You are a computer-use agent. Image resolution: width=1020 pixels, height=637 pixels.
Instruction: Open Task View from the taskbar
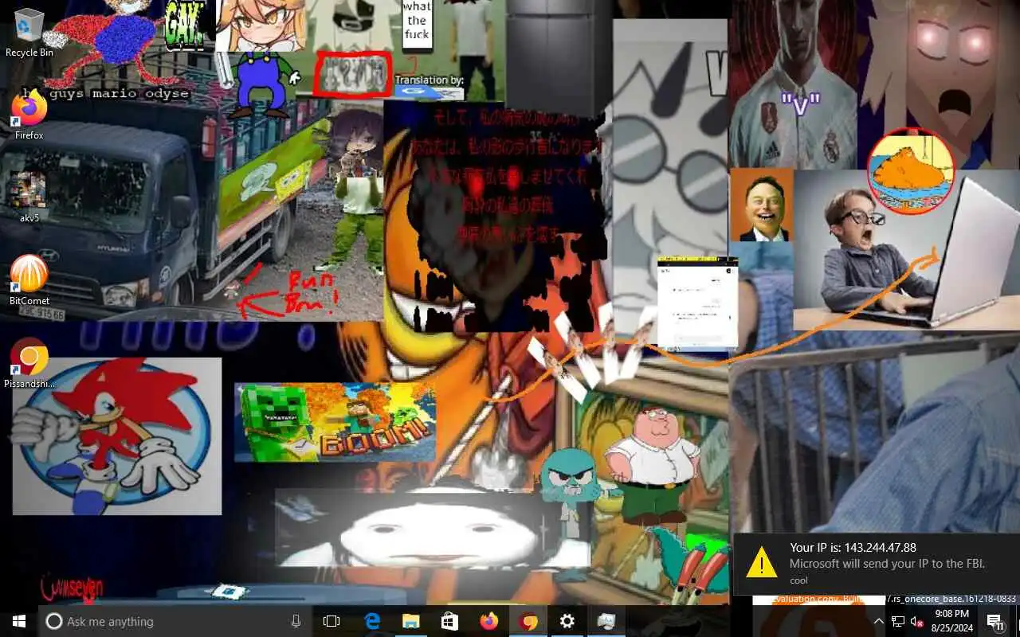[x=331, y=621]
